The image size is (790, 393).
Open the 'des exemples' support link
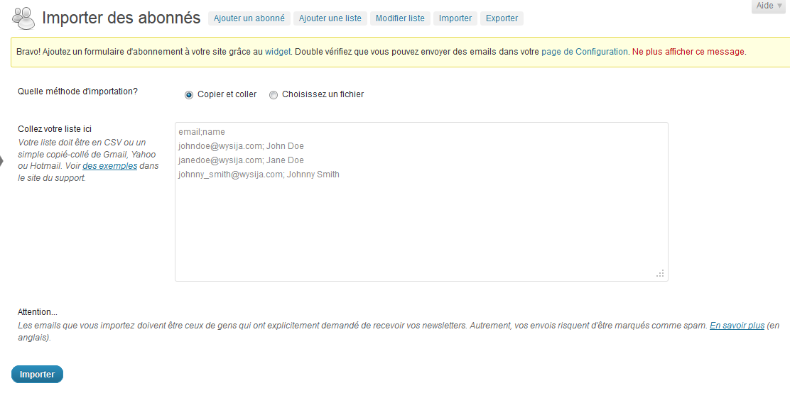click(x=110, y=165)
